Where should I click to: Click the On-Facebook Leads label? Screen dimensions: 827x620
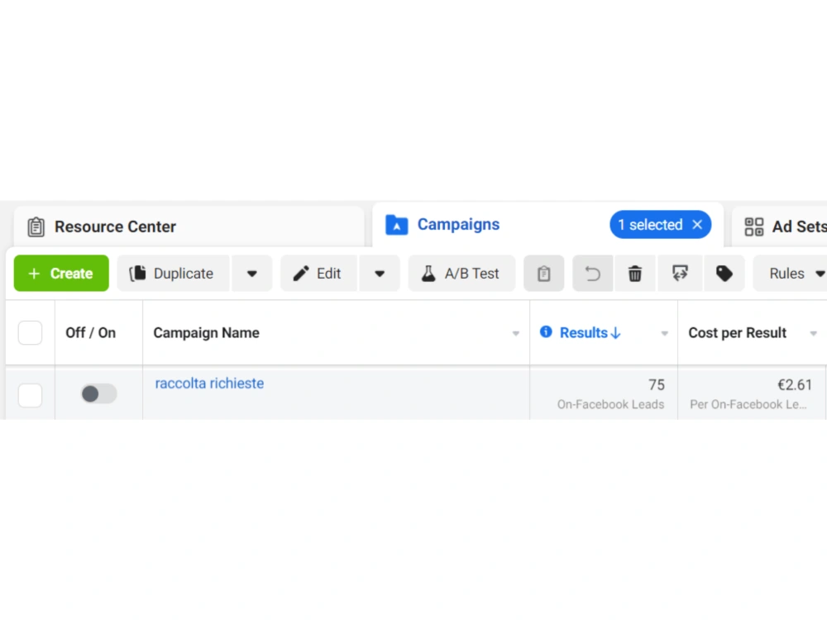611,404
